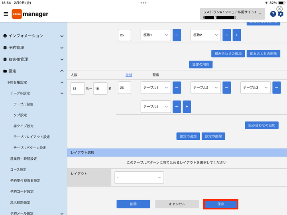Open the テーブル1 dropdown
This screenshot has height=215, width=287.
click(x=156, y=88)
